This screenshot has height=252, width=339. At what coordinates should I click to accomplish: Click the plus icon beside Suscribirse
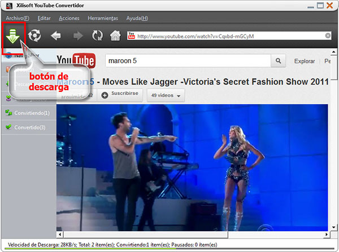[105, 95]
